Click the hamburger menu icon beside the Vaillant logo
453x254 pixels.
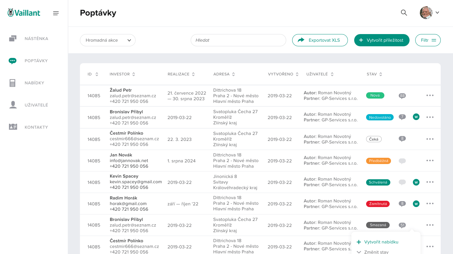(56, 13)
